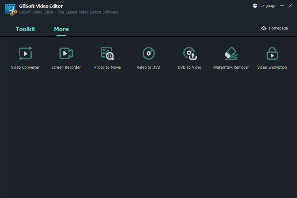Viewport: 297px width, 198px height.
Task: Click the "Screen Recorder" text label
Action: point(66,67)
